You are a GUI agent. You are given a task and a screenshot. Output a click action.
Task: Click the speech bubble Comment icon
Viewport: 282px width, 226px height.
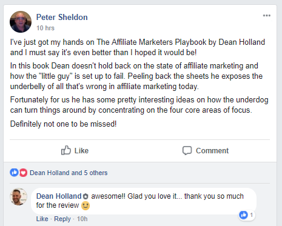187,150
